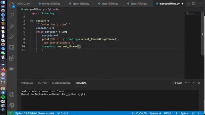
Task: Open the Run and Debug view
Action: point(12,37)
